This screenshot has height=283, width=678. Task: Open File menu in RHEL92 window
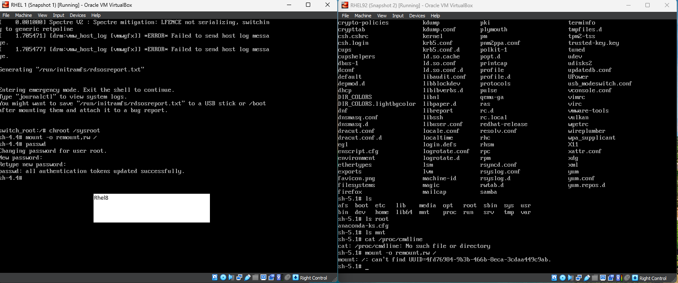pos(345,16)
